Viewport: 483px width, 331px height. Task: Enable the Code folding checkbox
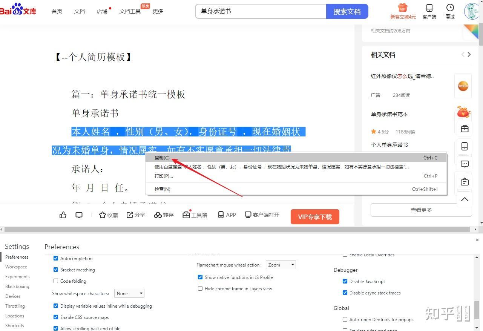tap(56, 281)
